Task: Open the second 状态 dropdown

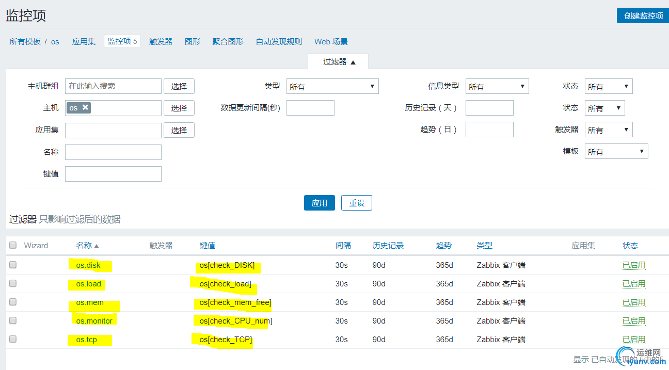Action: [604, 108]
